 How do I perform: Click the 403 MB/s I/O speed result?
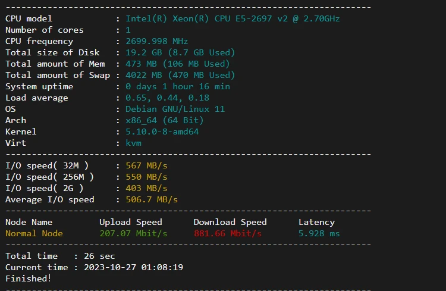146,188
